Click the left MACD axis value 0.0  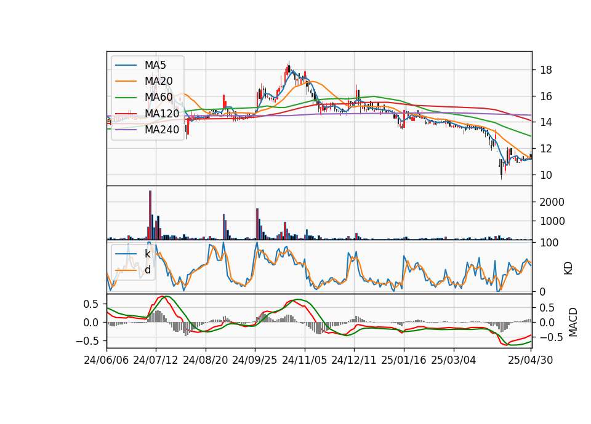91,323
